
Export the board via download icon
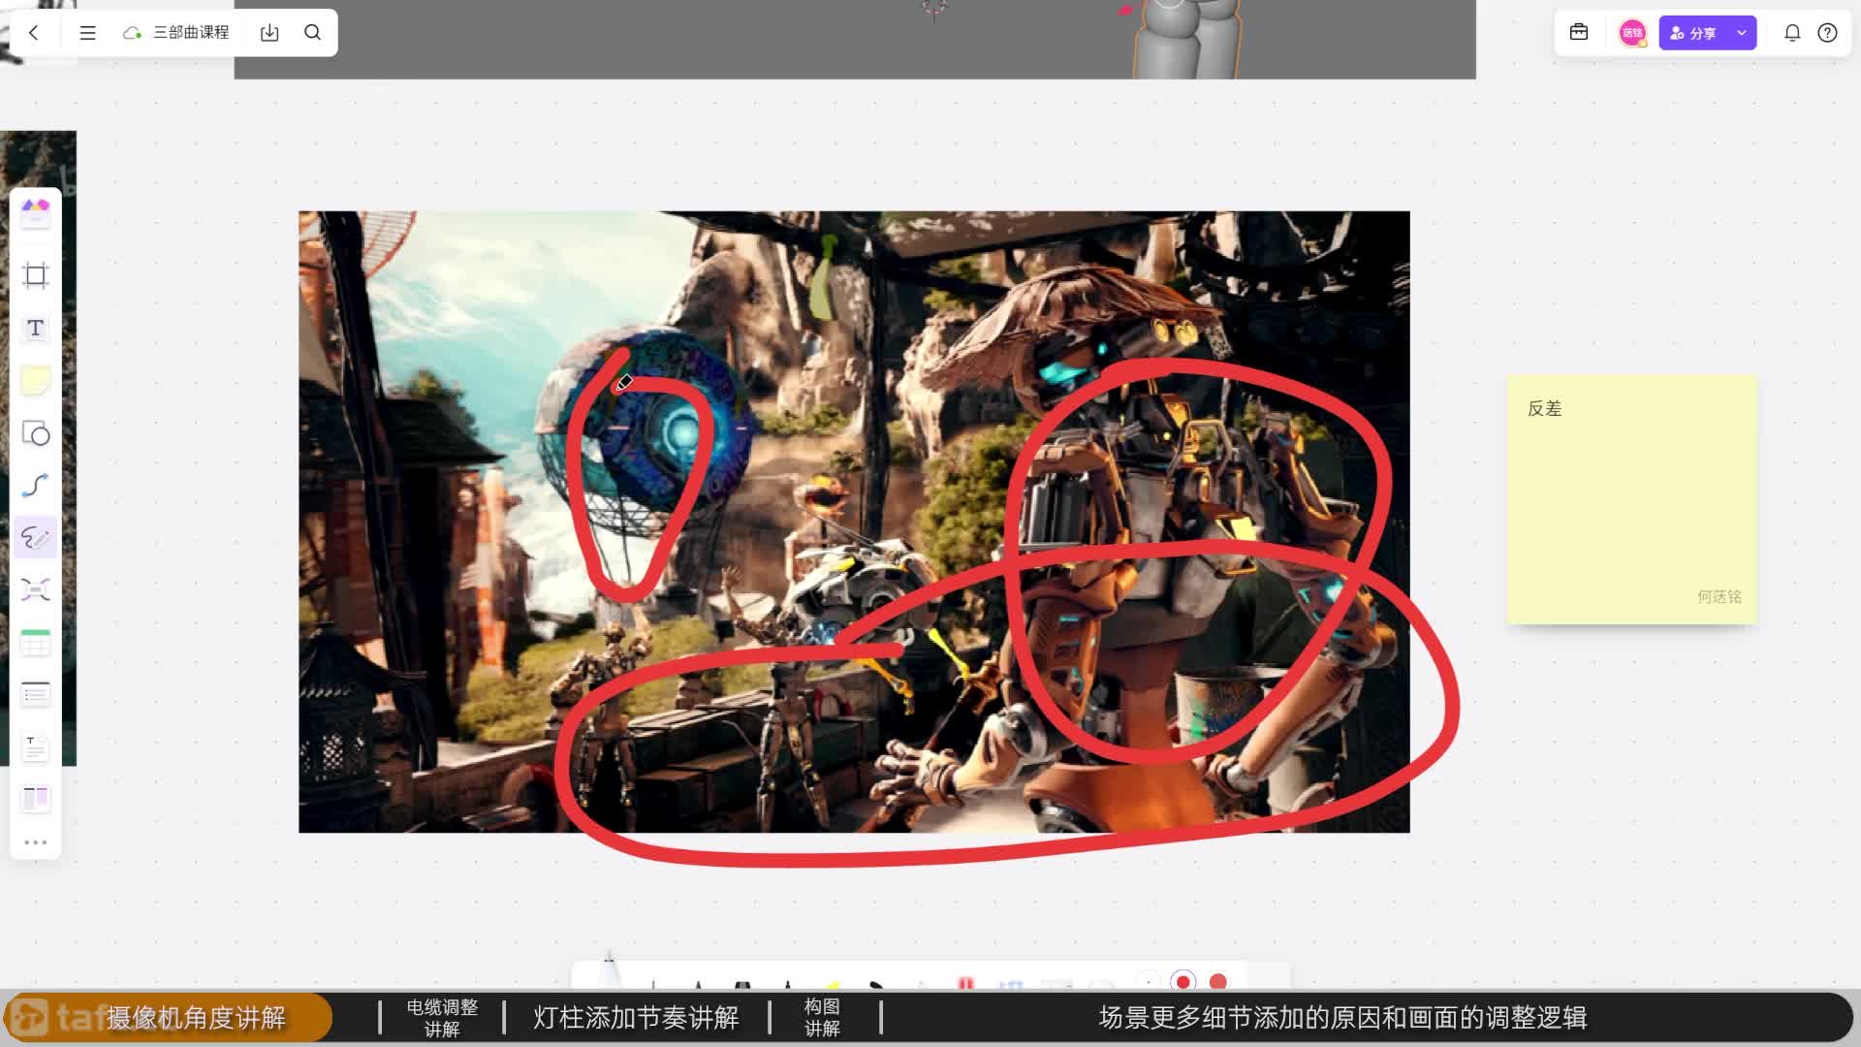[x=269, y=33]
